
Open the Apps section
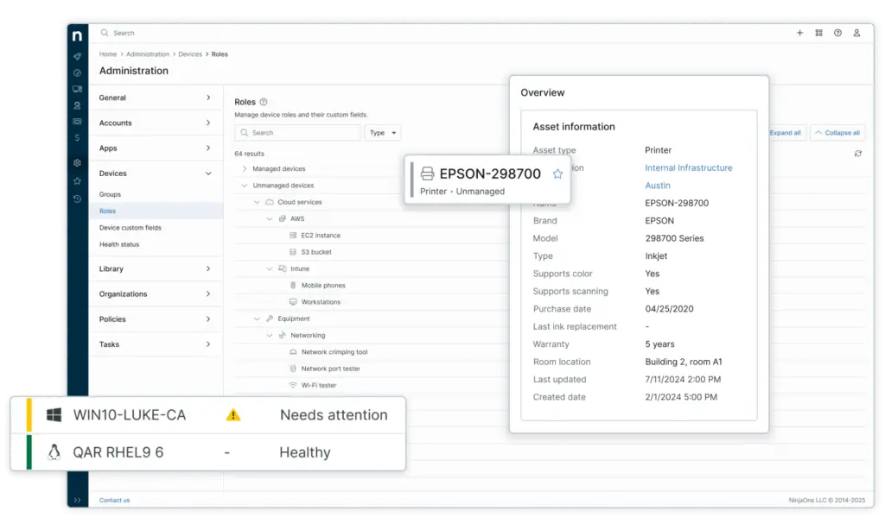156,148
